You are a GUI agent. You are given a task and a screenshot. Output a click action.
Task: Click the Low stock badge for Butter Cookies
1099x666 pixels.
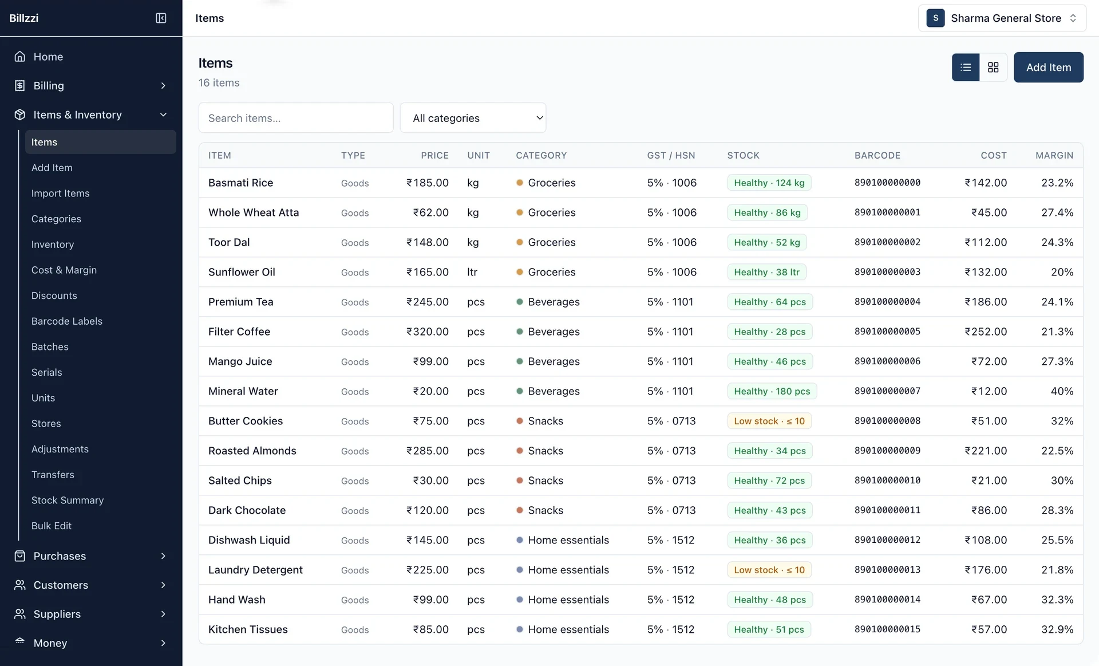pos(769,421)
